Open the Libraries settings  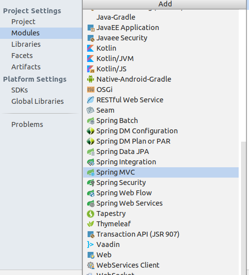pyautogui.click(x=26, y=44)
